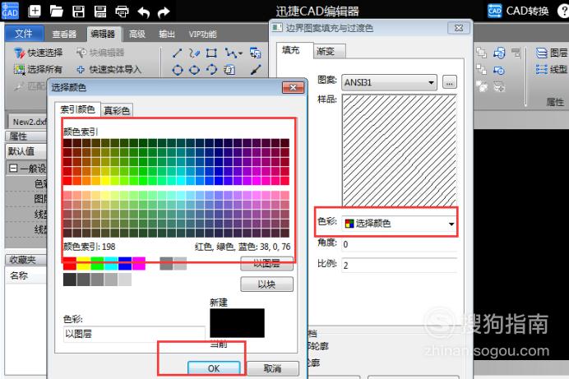Image resolution: width=569 pixels, height=379 pixels.
Task: Click the 比例 scale input field
Action: [399, 265]
